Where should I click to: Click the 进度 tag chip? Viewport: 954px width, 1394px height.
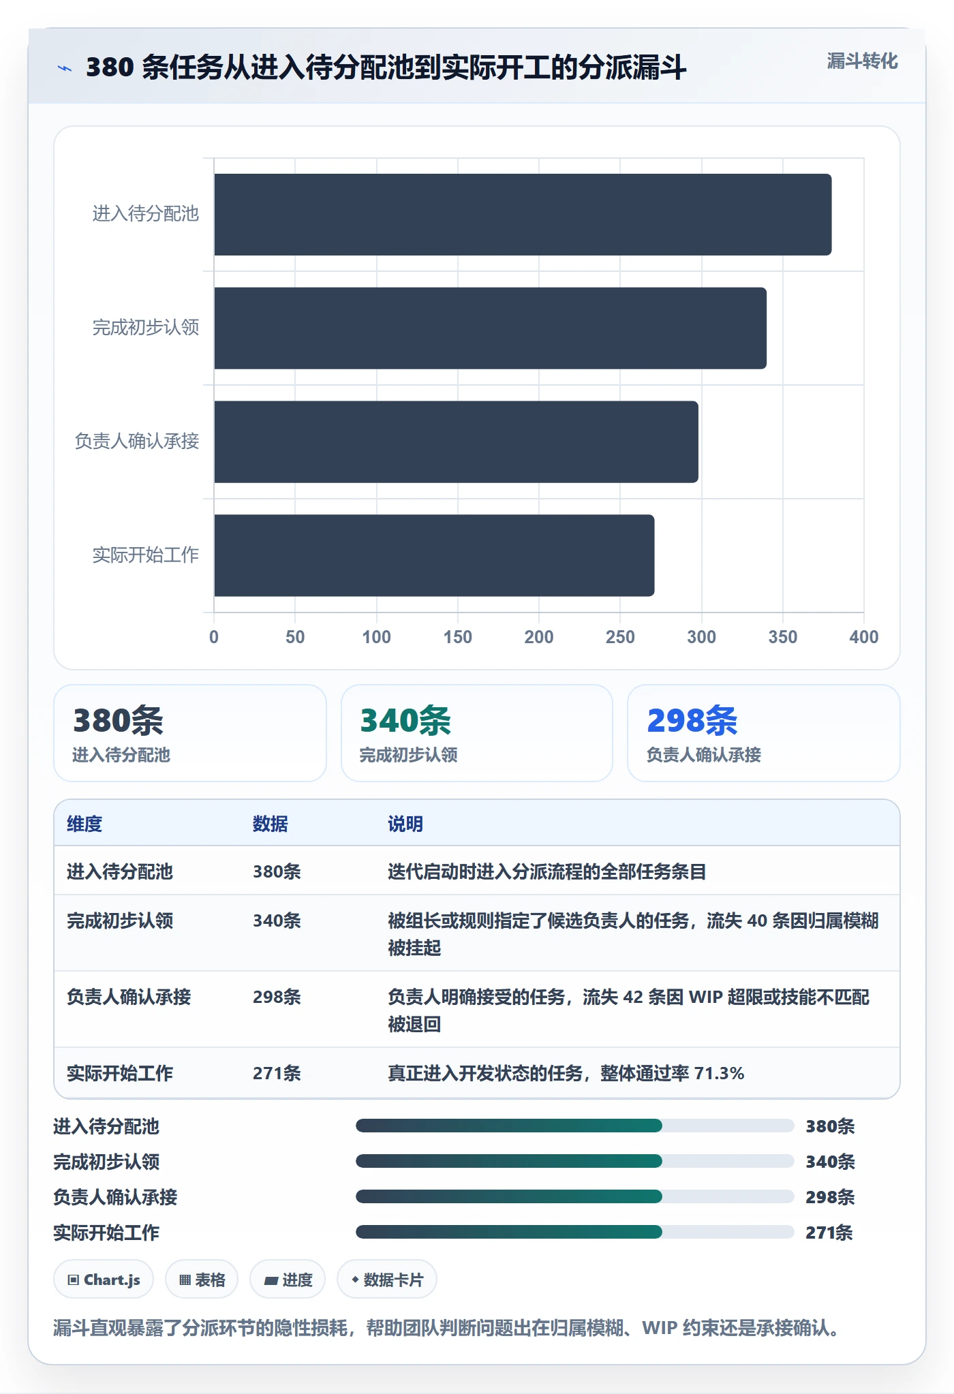click(288, 1280)
